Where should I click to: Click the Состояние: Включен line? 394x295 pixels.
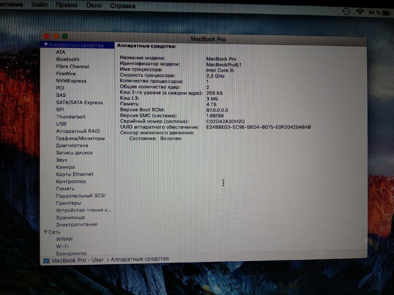pos(155,139)
